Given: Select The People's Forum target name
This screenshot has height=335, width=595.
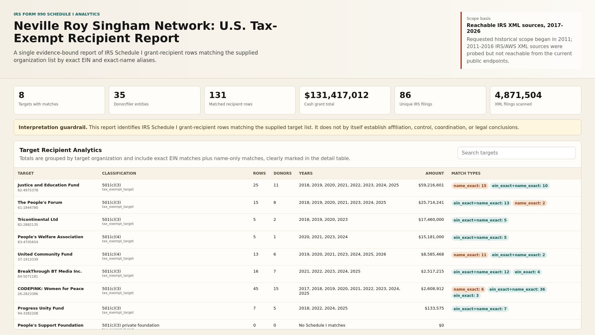Looking at the screenshot, I should pyautogui.click(x=40, y=203).
